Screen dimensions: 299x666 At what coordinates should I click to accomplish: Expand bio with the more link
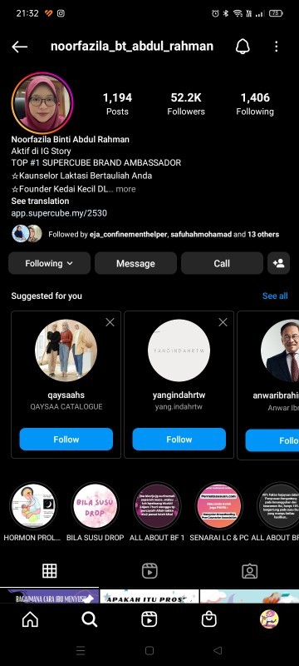[x=125, y=189]
